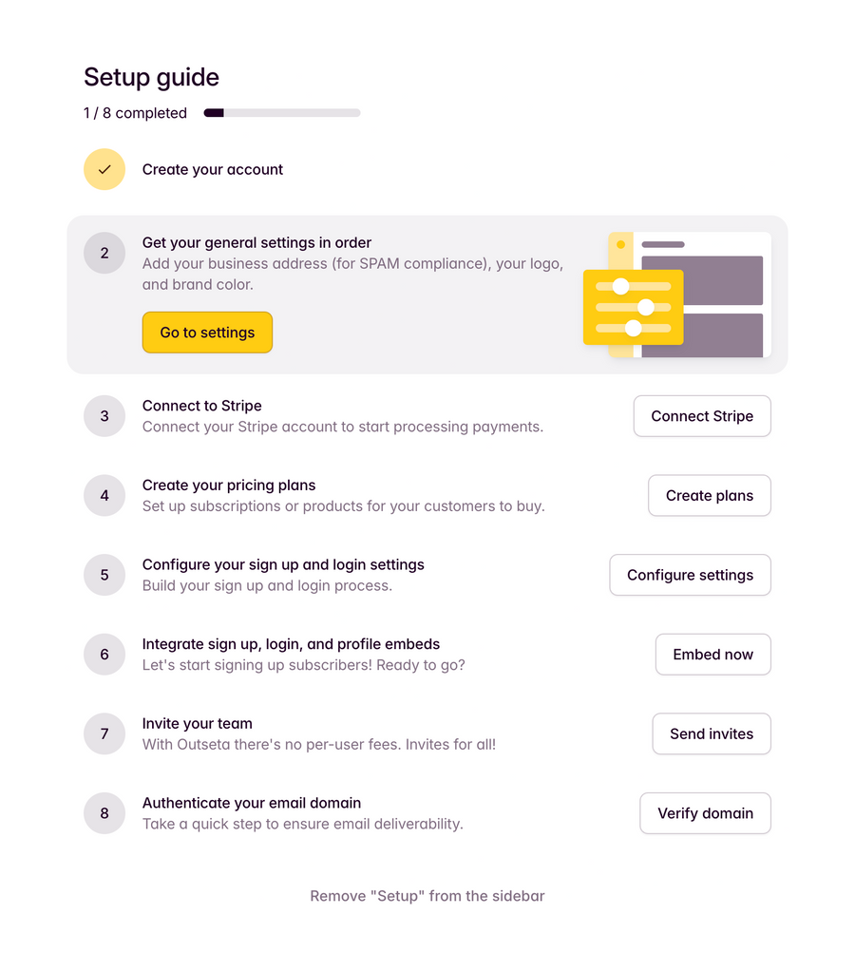Click the step 6 circle for embeds
Viewport: 855px width, 971px height.
(x=104, y=654)
